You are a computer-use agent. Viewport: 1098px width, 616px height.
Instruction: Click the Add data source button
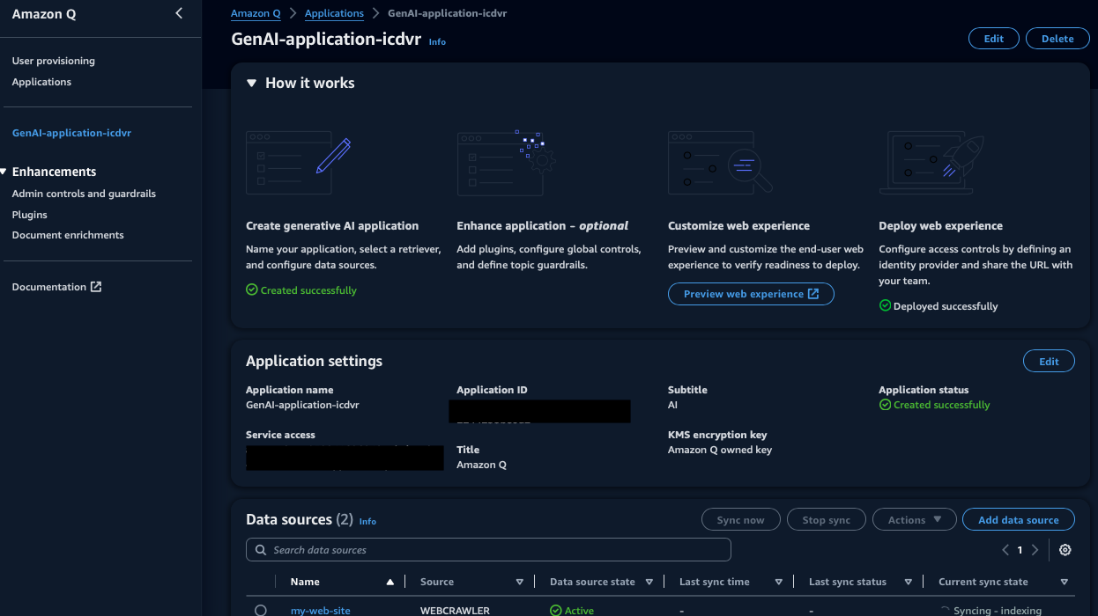coord(1019,520)
